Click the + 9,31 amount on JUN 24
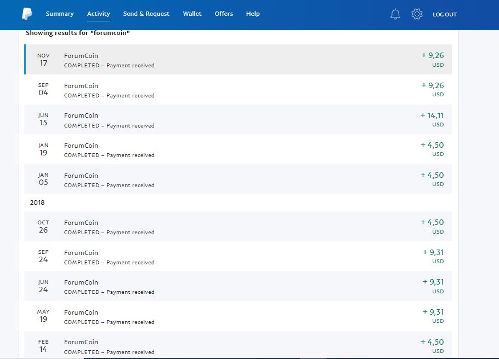This screenshot has height=359, width=499. (433, 282)
